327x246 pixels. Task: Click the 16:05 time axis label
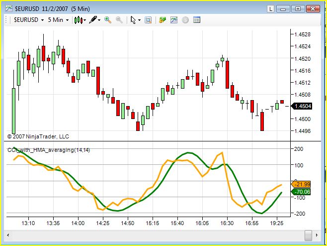(202, 223)
